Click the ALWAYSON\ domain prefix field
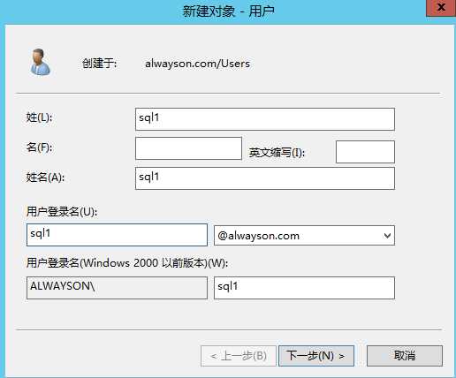The width and height of the screenshot is (456, 378). pos(117,288)
